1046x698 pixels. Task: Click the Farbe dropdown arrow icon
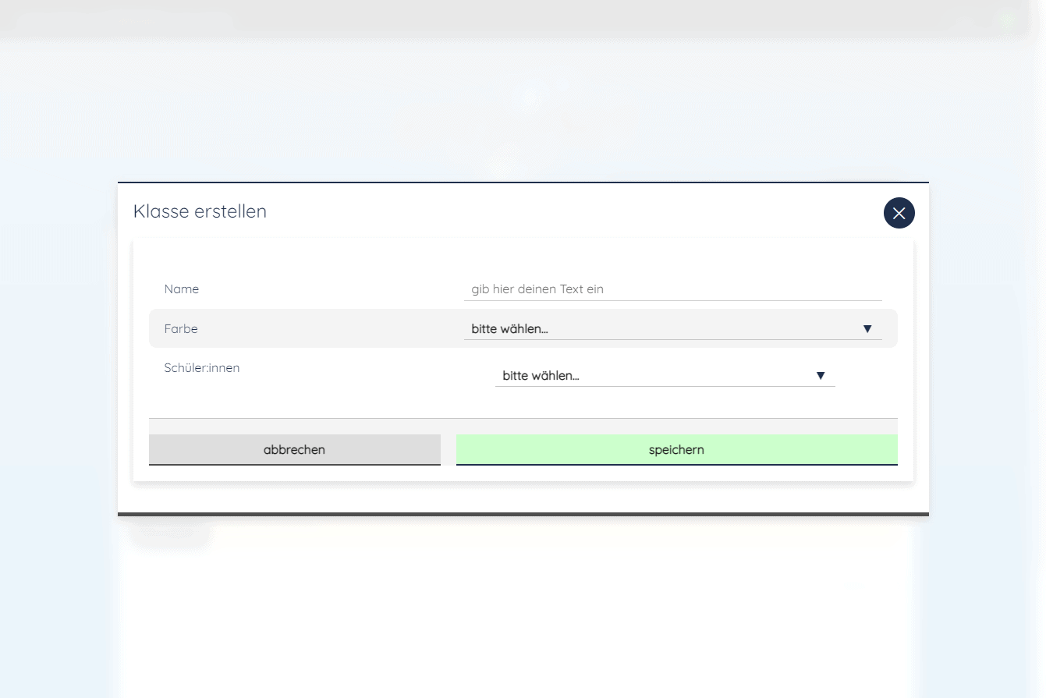point(867,329)
